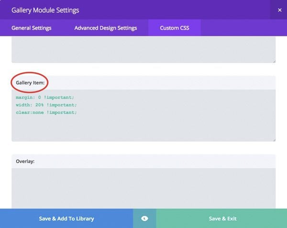The image size is (287, 228).
Task: Click the empty CSS text area above Gallery Item
Action: tap(143, 50)
